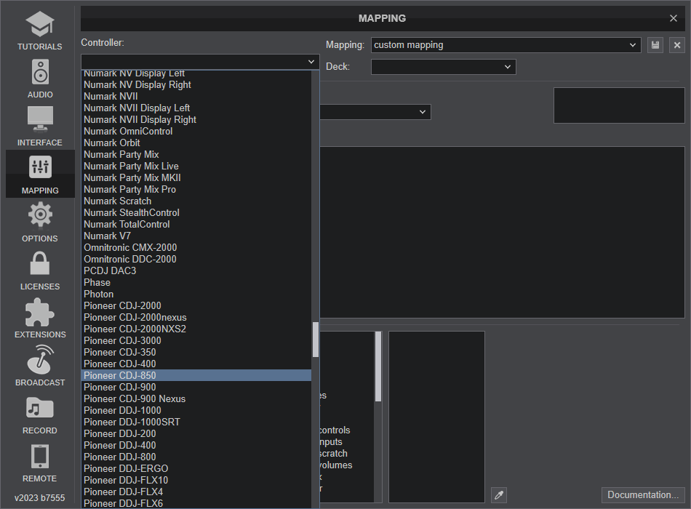Open the Broadcast satellite dish icon
This screenshot has height=509, width=691.
tap(40, 359)
